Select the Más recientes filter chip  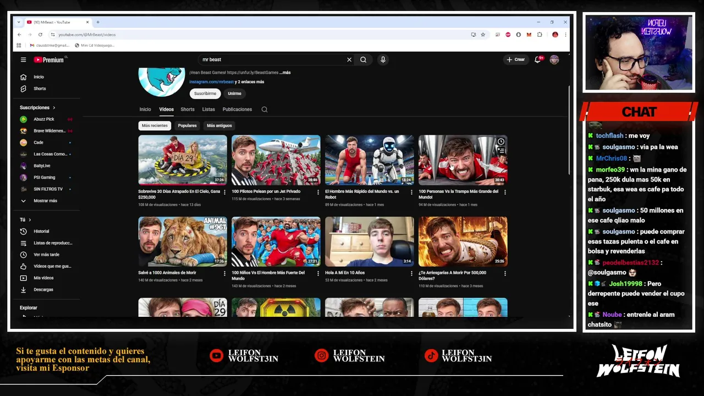(x=155, y=125)
